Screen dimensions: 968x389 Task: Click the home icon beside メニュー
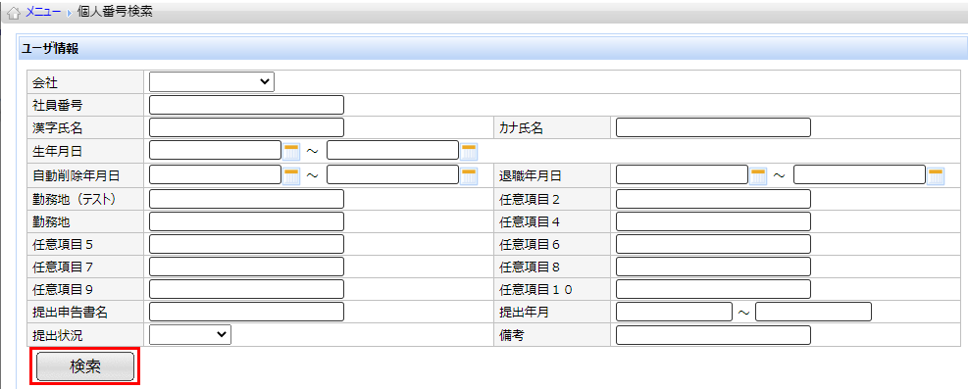16,13
